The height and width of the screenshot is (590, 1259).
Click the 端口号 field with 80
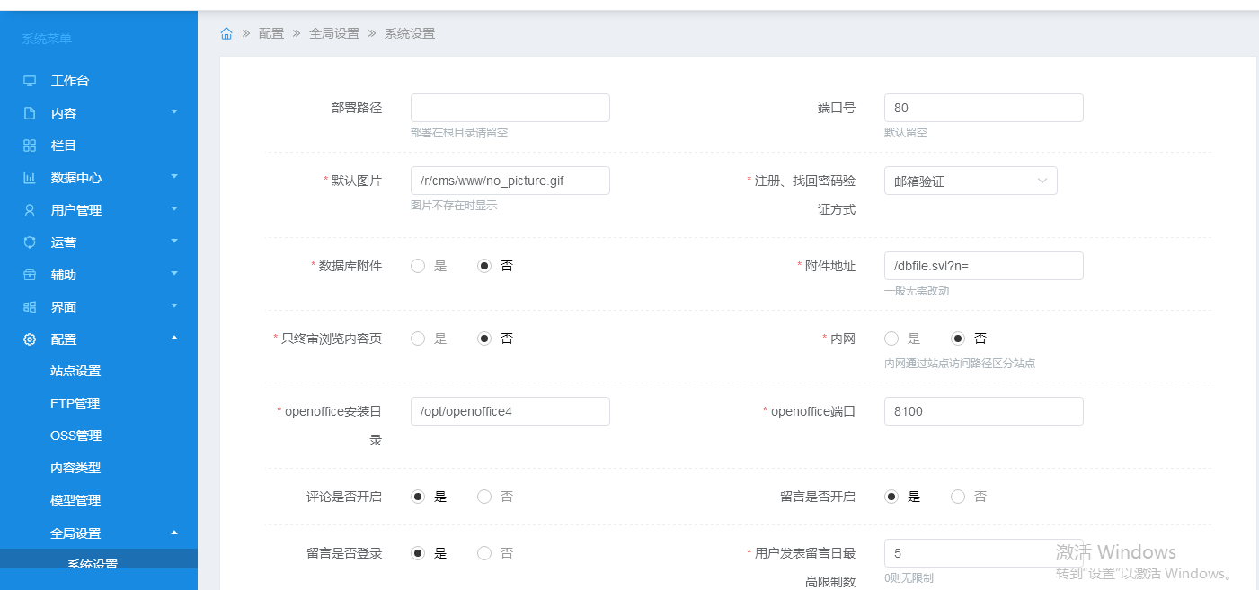pos(984,108)
